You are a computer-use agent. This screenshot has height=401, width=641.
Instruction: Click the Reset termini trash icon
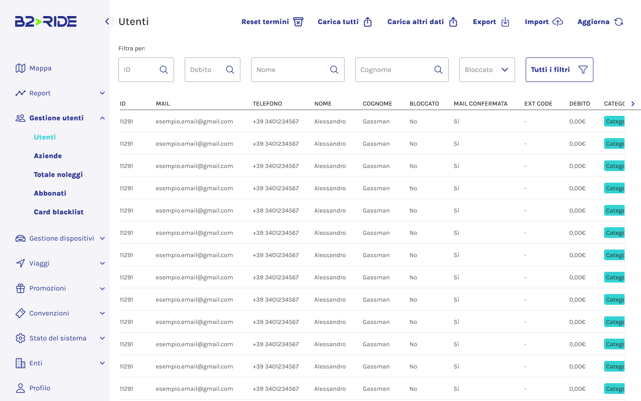pos(298,22)
